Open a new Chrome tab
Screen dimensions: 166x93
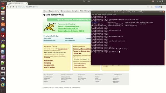pos(30,4)
